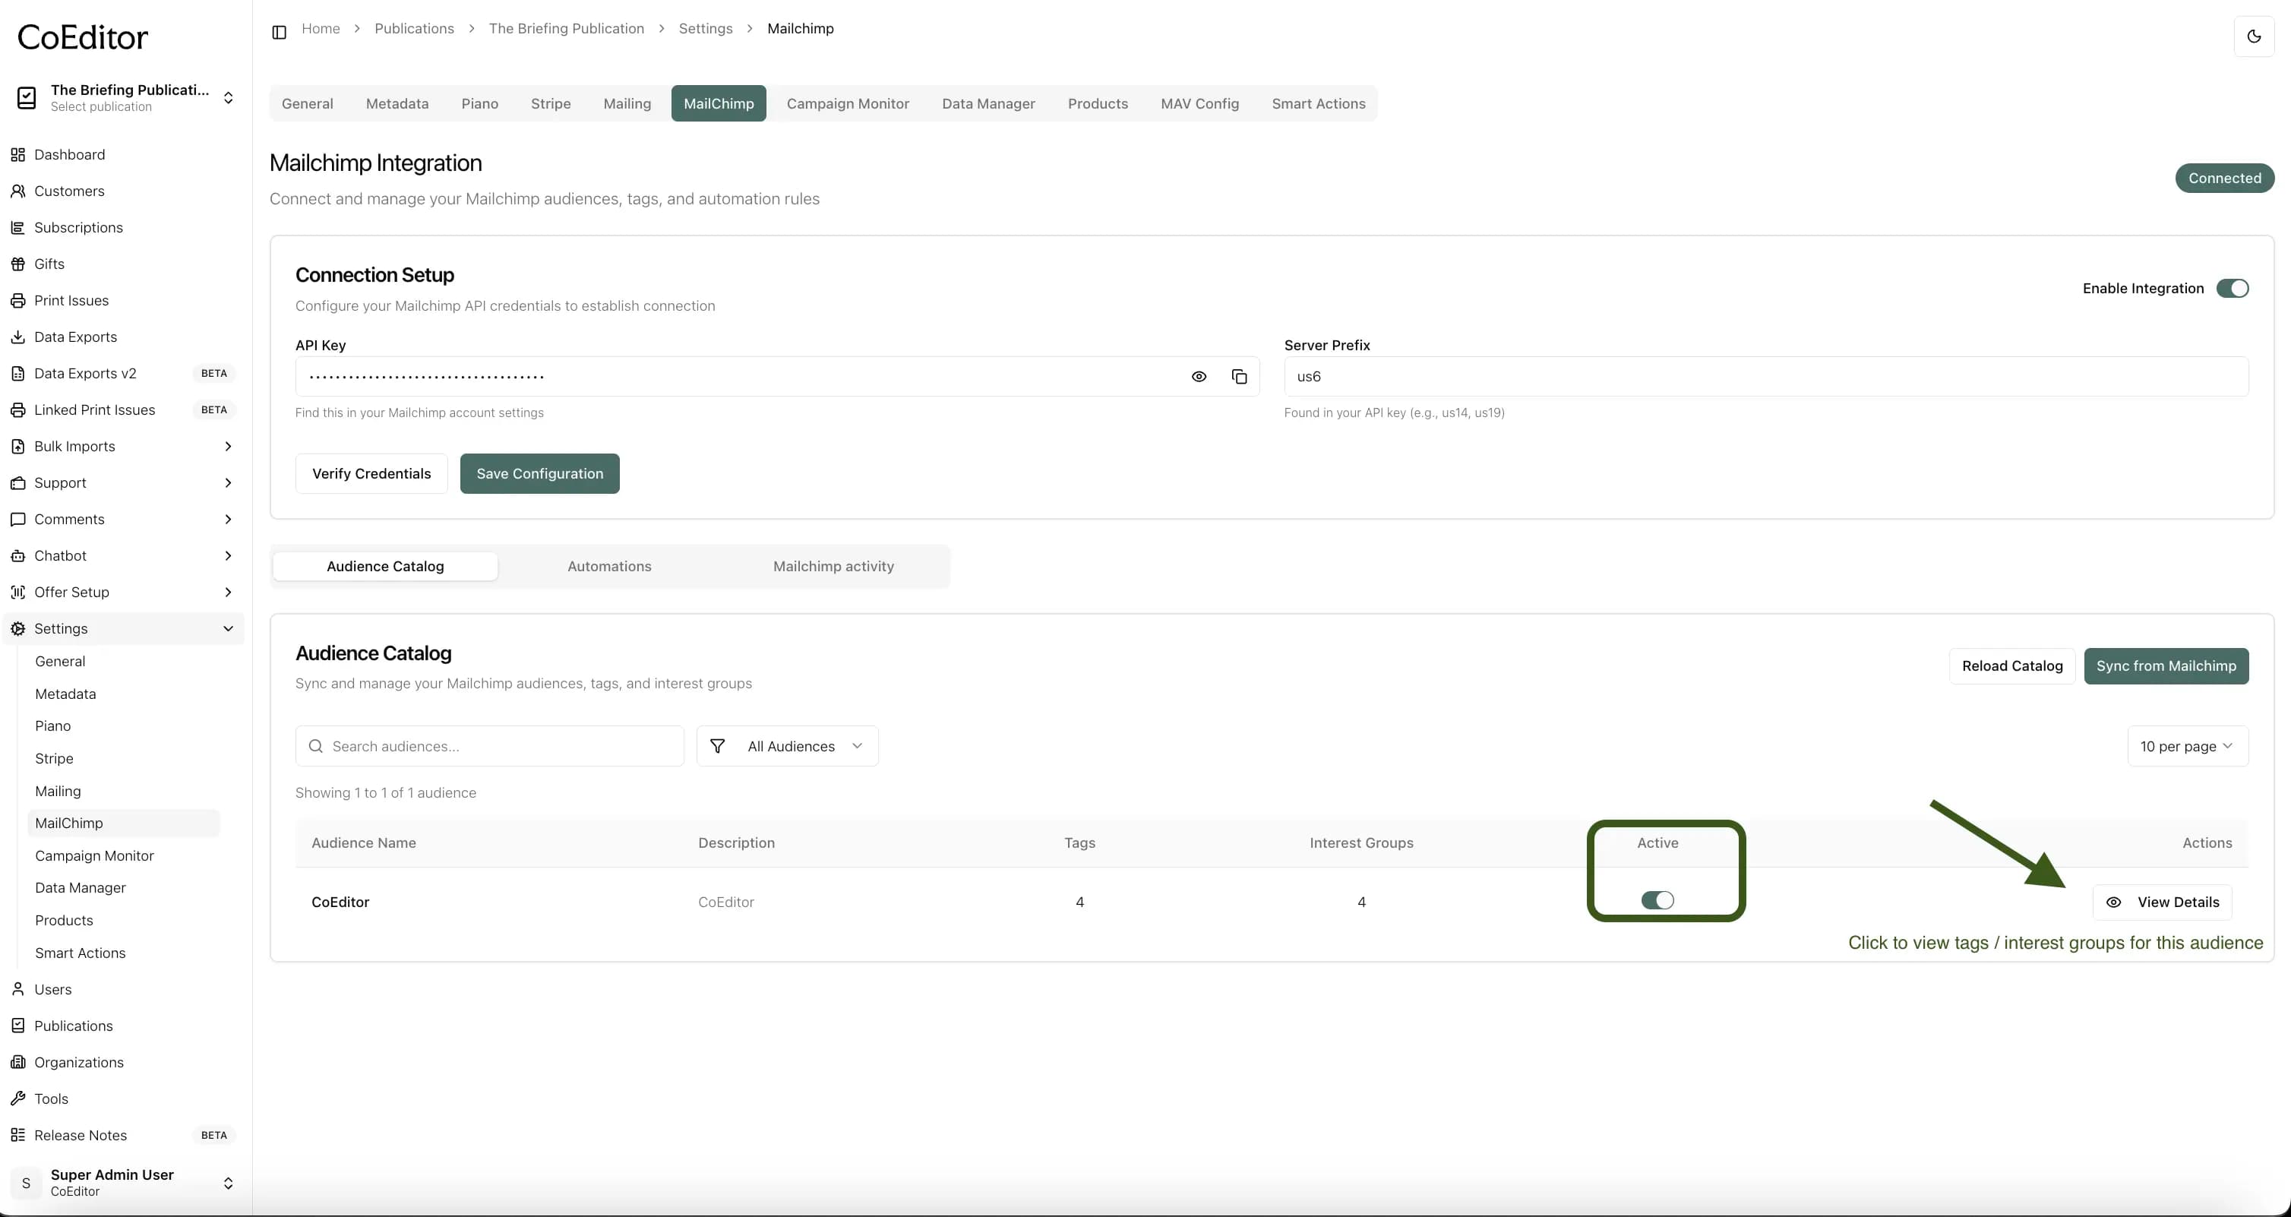Click the Settings breadcrumb link
The height and width of the screenshot is (1217, 2291).
coord(705,28)
